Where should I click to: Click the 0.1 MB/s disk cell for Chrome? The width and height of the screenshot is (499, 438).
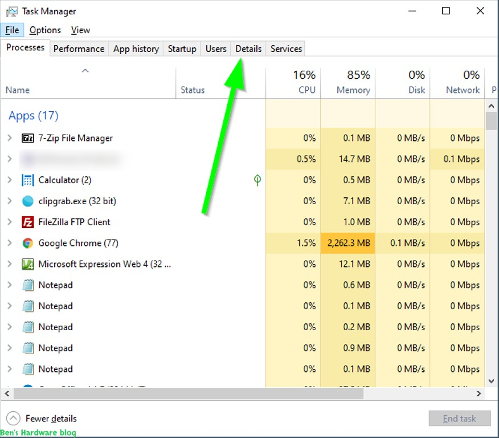[403, 243]
